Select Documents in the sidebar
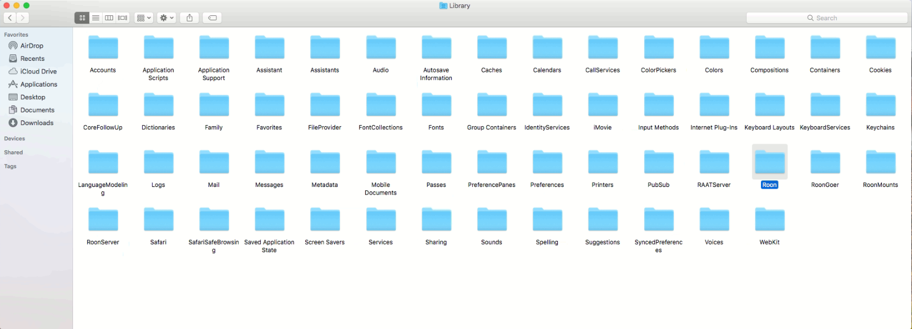The height and width of the screenshot is (329, 912). point(37,110)
